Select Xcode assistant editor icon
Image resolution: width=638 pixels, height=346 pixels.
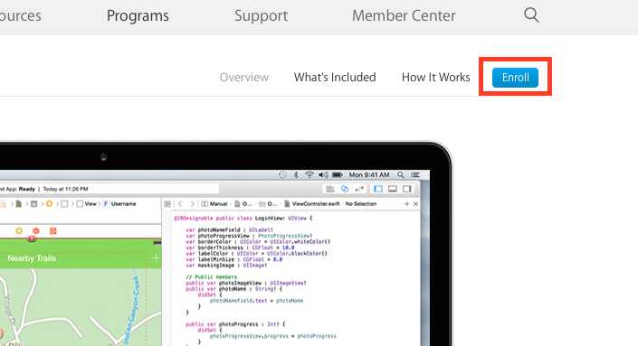coord(345,189)
